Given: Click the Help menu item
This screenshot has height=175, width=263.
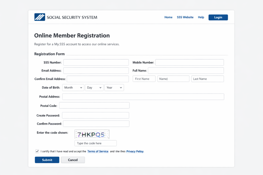Looking at the screenshot, I should (x=201, y=17).
